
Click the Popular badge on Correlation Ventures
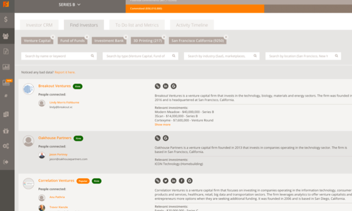(x=83, y=181)
